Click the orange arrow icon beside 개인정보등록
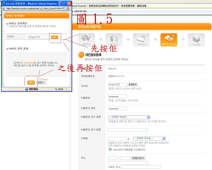The image size is (212, 170). click(81, 55)
